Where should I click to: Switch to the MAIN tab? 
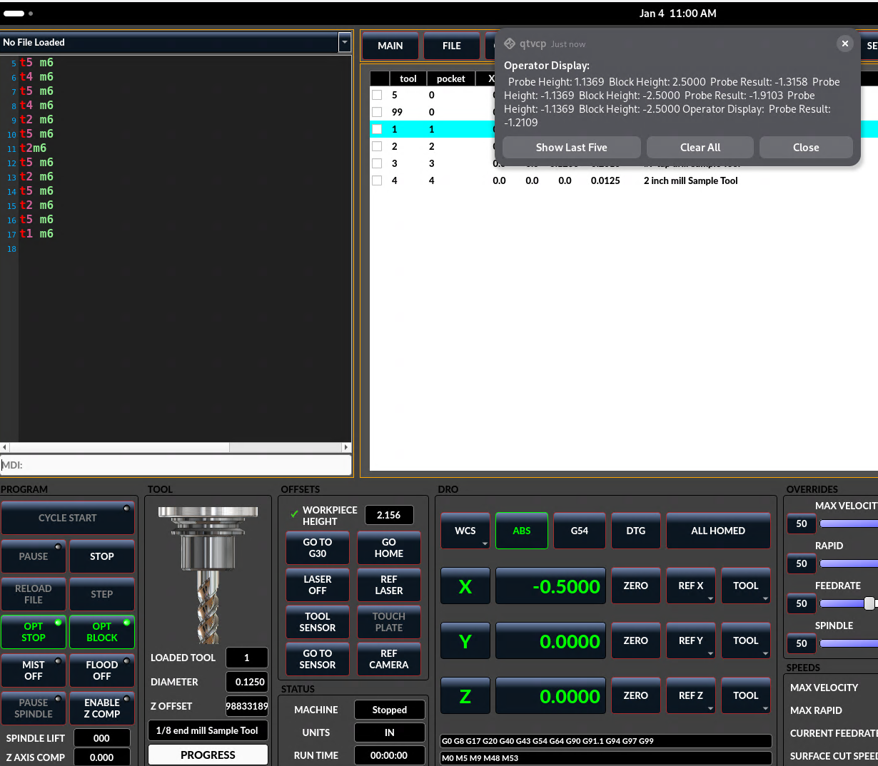tap(390, 46)
